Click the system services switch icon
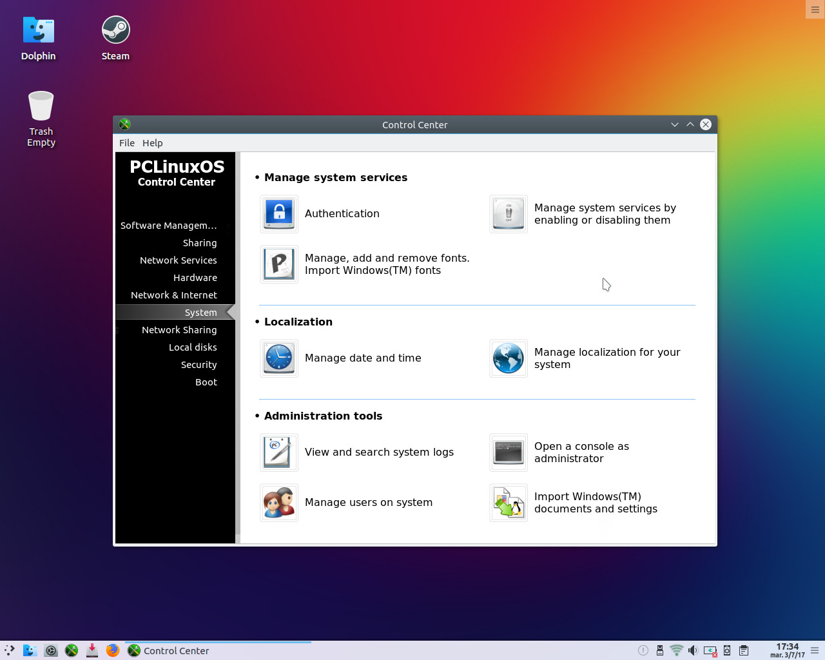The image size is (825, 660). point(509,214)
